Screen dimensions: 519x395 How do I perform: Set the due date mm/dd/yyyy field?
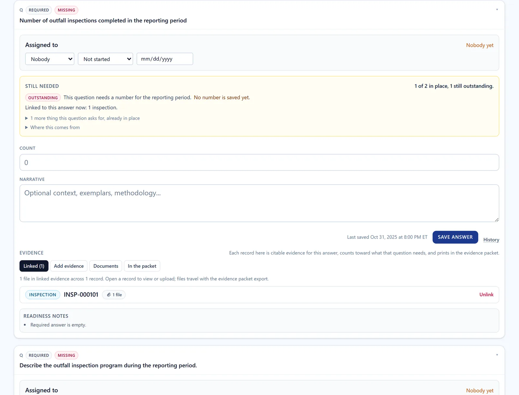[x=165, y=59]
